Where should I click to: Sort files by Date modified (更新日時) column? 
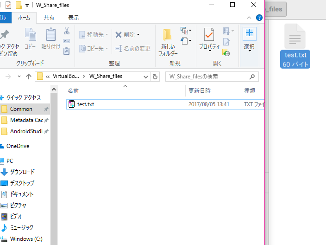pyautogui.click(x=200, y=91)
